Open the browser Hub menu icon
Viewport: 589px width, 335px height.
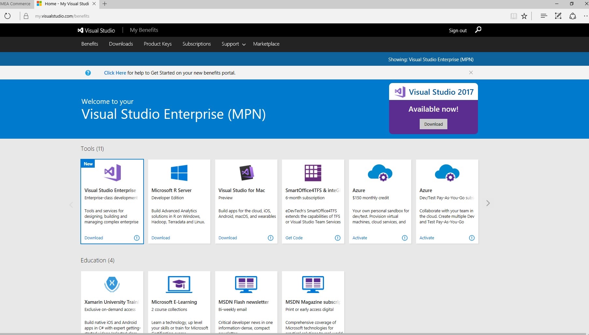coord(543,16)
